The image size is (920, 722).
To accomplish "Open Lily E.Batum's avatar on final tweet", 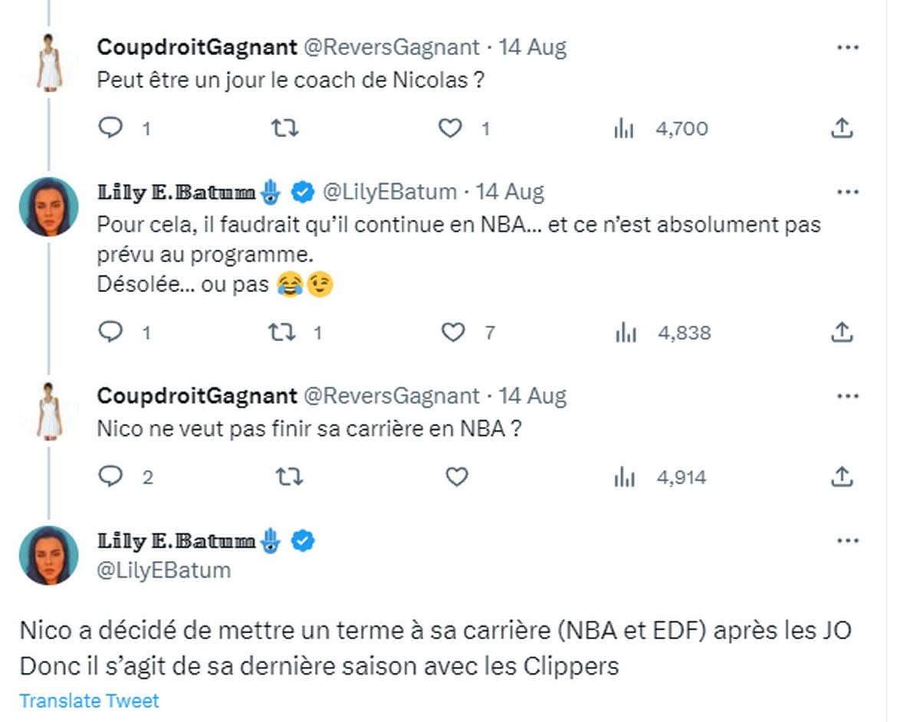I will tap(49, 555).
